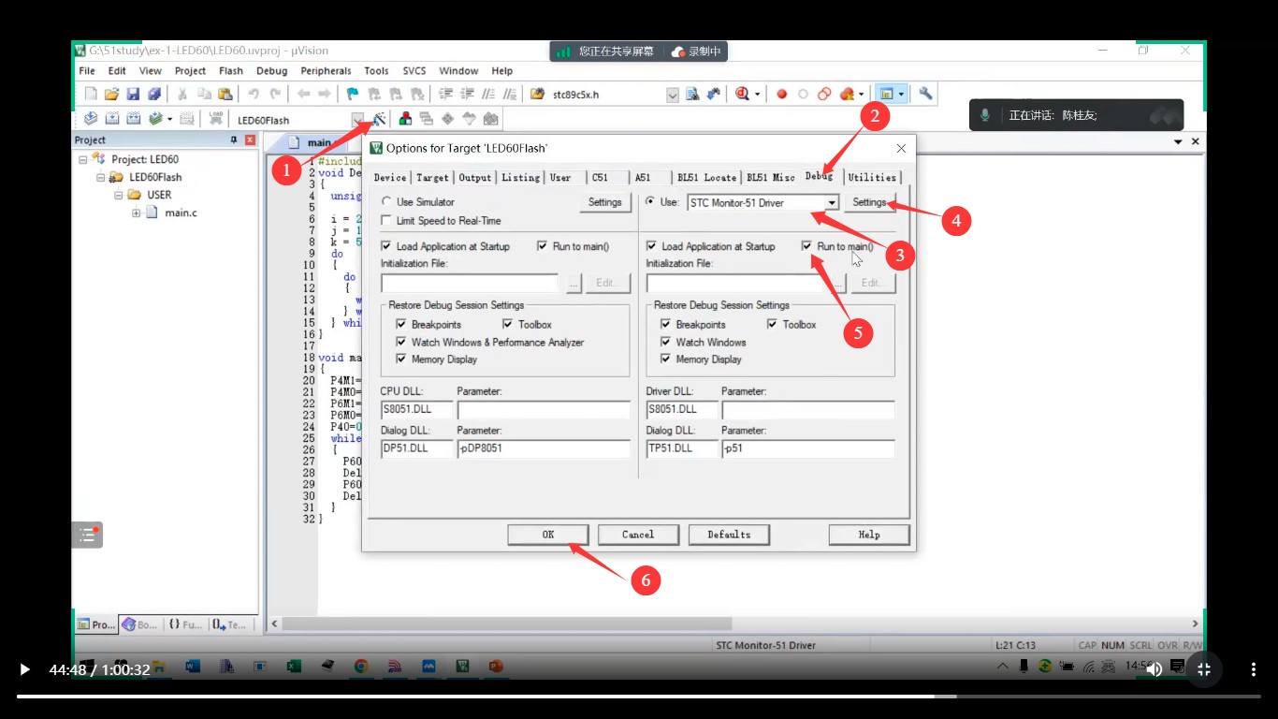Click the Options for Target toolbar icon
This screenshot has width=1278, height=719.
point(379,119)
